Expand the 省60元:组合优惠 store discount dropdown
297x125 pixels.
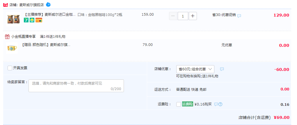(195, 69)
